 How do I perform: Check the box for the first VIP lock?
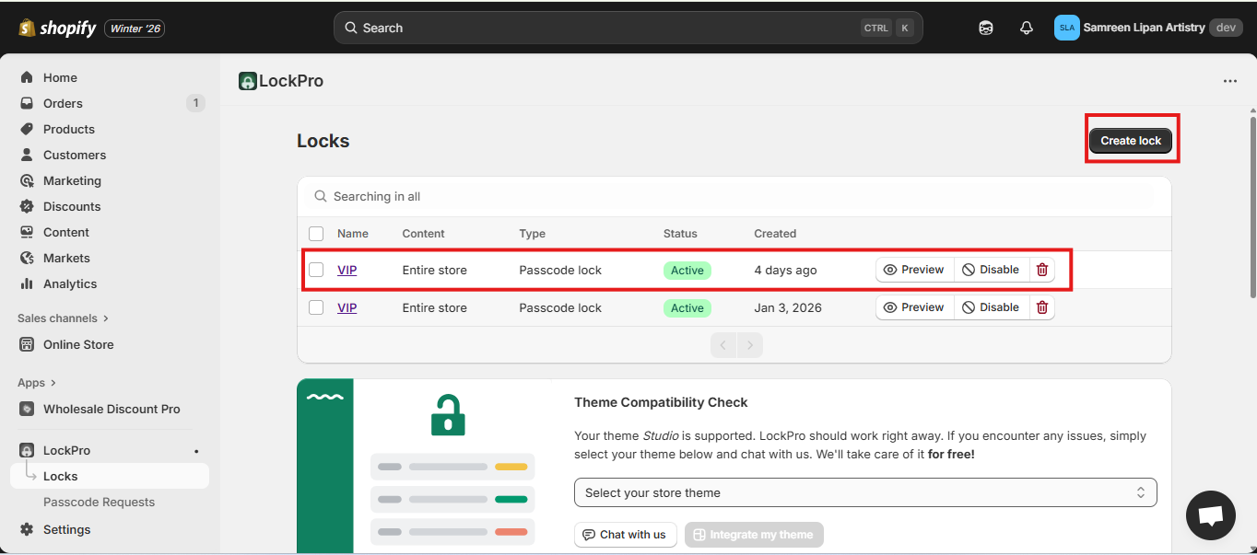coord(316,270)
